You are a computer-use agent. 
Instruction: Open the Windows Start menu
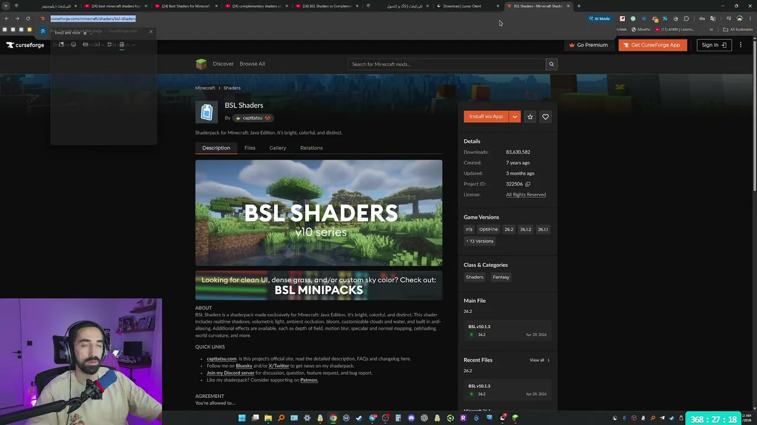242,418
